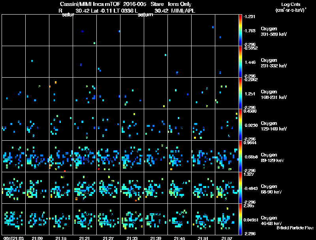
Task: Click the 21:45 panel in 231-332 keV row
Action: click(x=180, y=61)
